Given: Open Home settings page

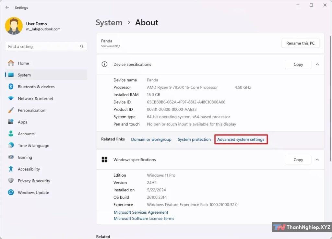Looking at the screenshot, I should [x=46, y=63].
